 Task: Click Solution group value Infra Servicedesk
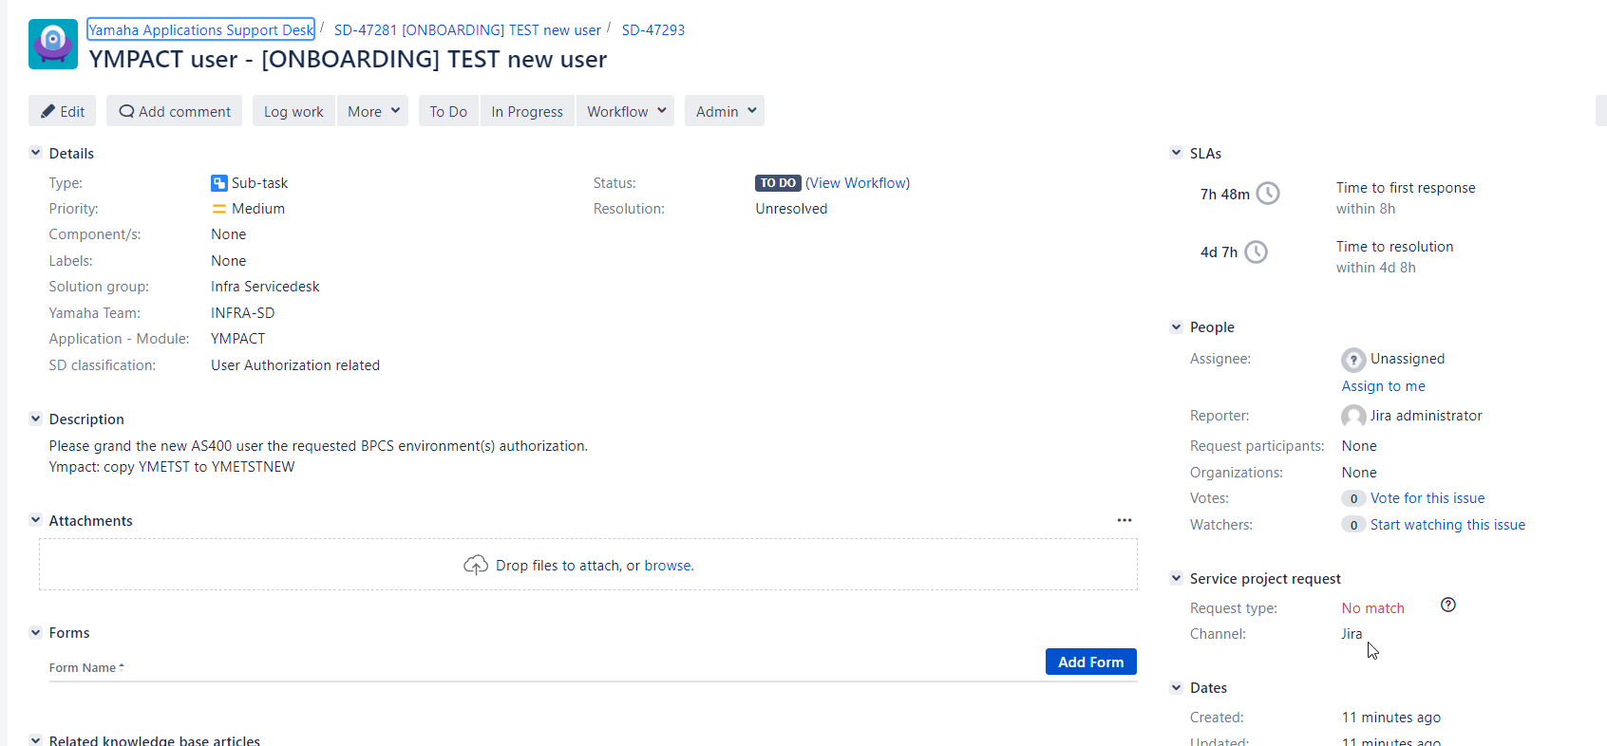pyautogui.click(x=265, y=287)
